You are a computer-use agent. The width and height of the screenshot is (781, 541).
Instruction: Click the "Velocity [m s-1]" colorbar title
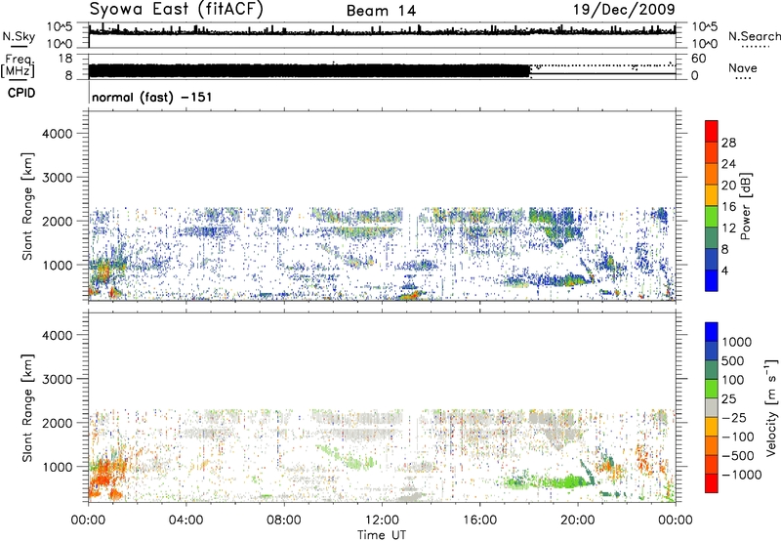[x=771, y=407]
